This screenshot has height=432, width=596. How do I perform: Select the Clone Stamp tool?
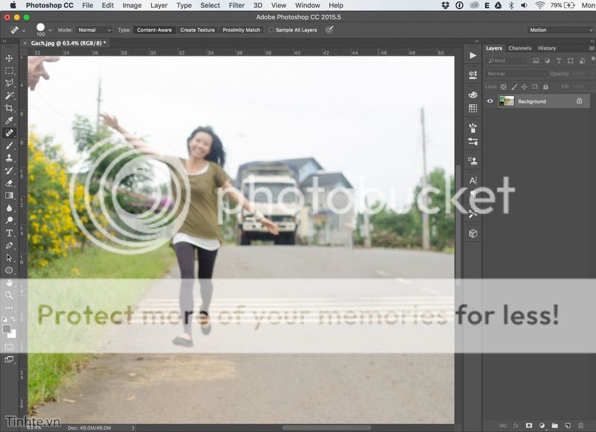tap(9, 158)
